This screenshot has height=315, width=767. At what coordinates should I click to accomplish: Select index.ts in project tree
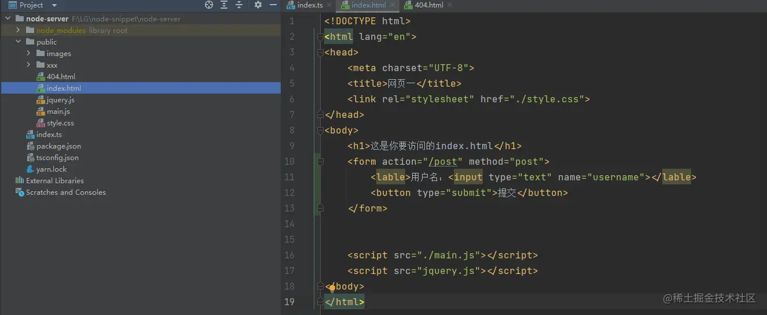[49, 134]
